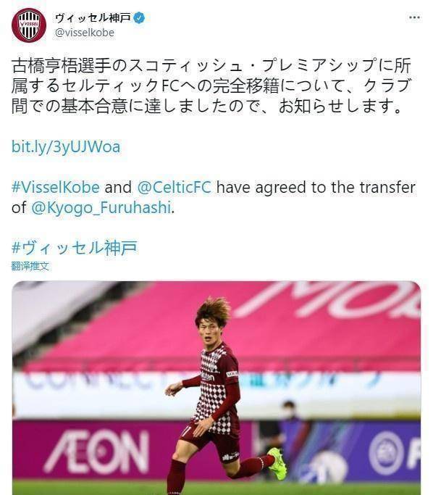This screenshot has height=495, width=433.
Task: Open the Vissel Kobe profile avatar
Action: click(x=29, y=25)
